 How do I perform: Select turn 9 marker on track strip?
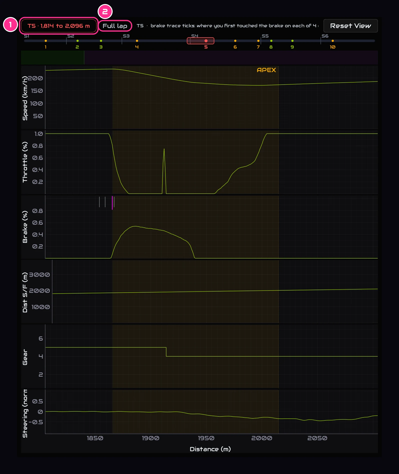click(292, 41)
